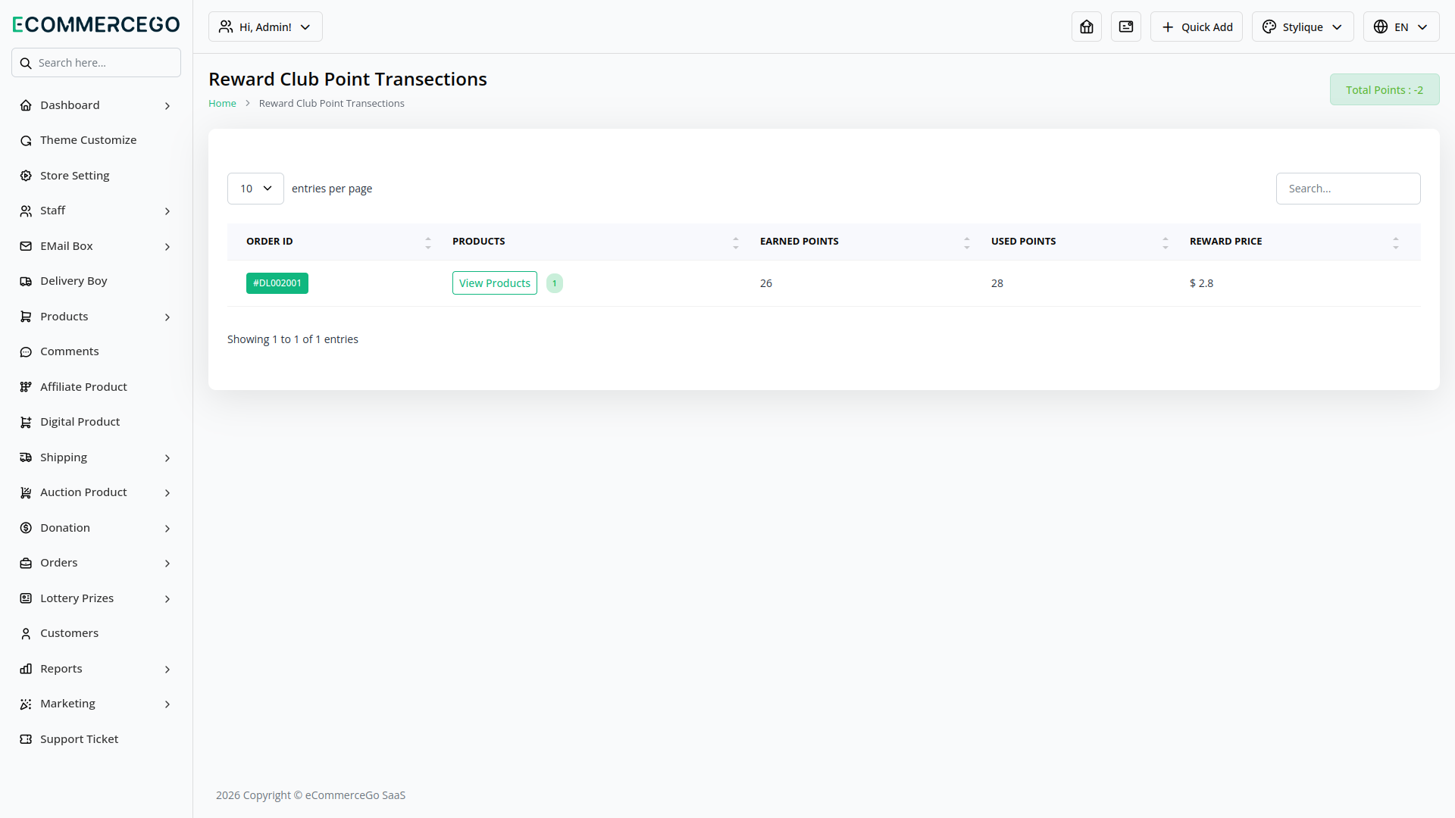
Task: Focus the table Search... input field
Action: pos(1348,189)
